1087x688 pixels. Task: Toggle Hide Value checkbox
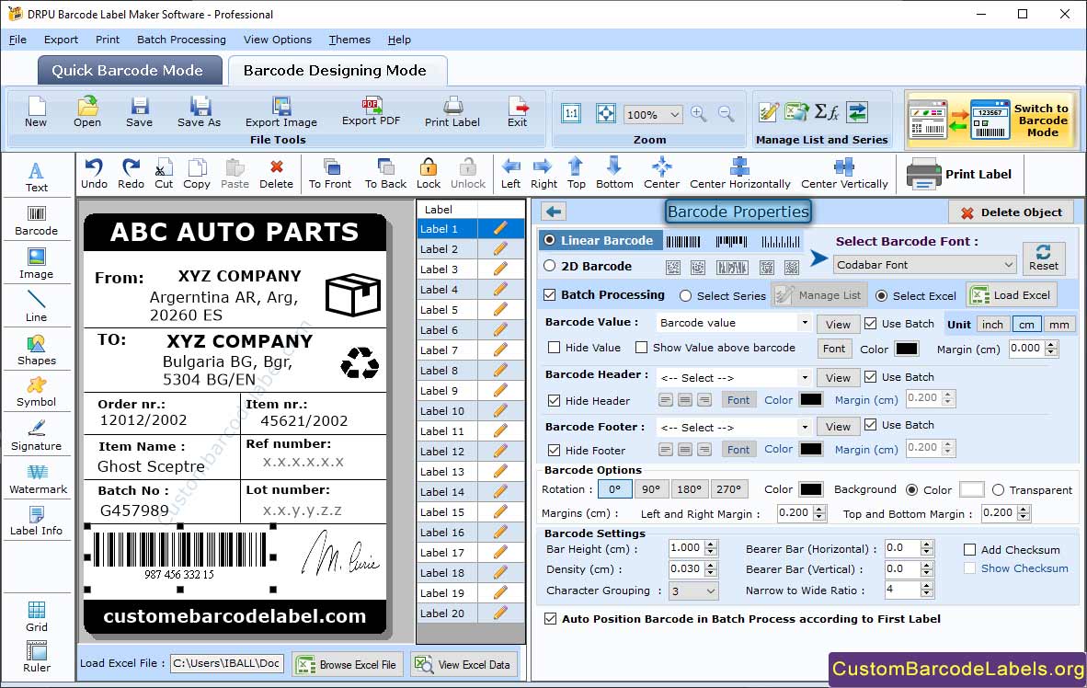pos(554,348)
